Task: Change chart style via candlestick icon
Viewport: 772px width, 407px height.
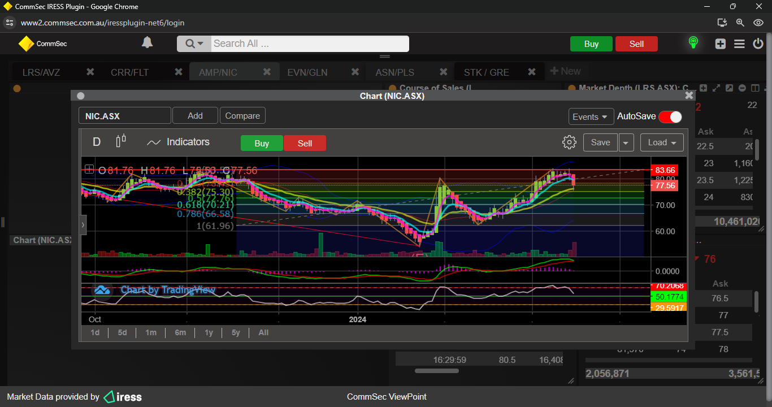Action: (x=120, y=141)
